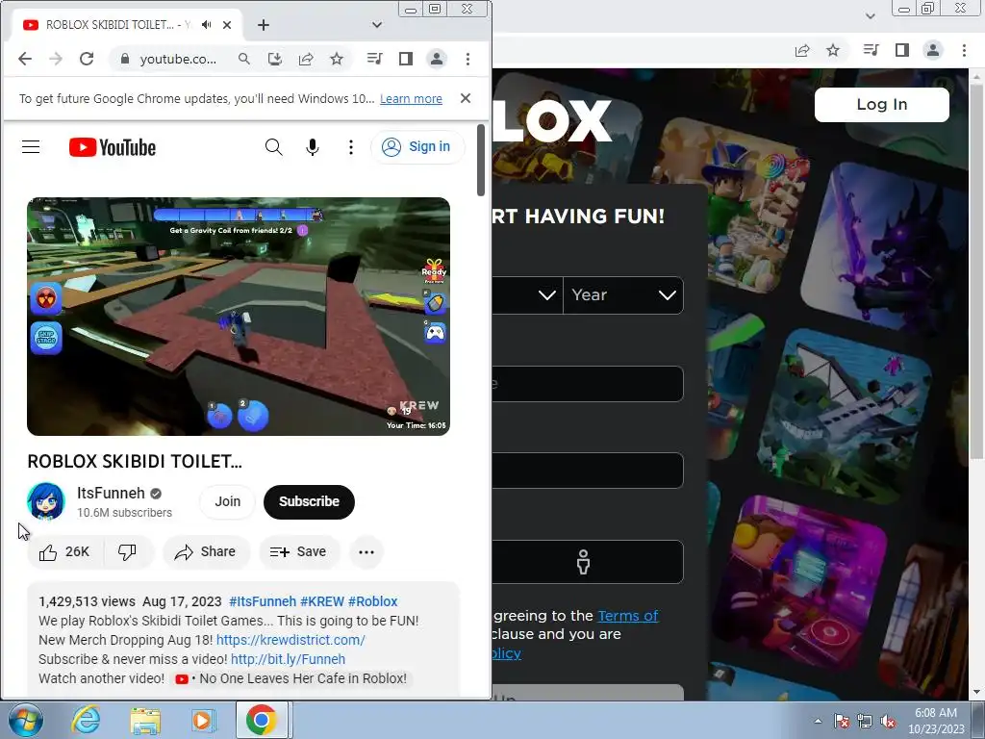The height and width of the screenshot is (739, 985).
Task: Media controls icon in Roblox window
Action: point(871,50)
